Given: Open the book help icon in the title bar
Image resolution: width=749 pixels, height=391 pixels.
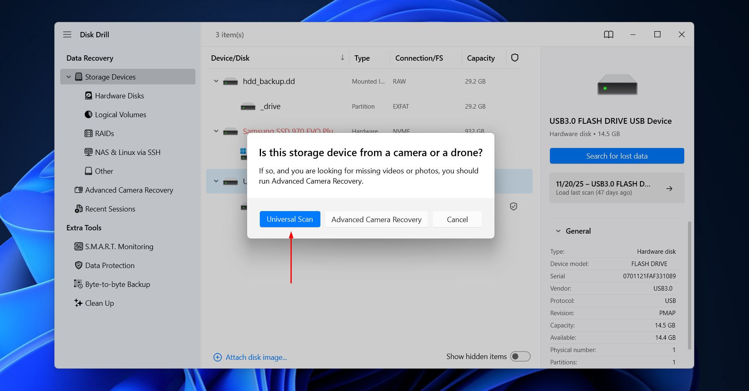Looking at the screenshot, I should pyautogui.click(x=608, y=34).
